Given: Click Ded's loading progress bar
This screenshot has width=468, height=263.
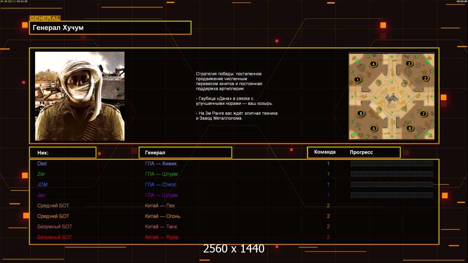Looking at the screenshot, I should coord(392,163).
